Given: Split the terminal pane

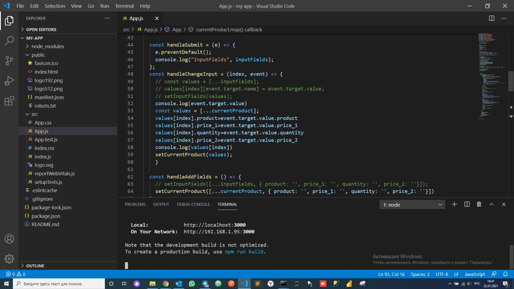Looking at the screenshot, I should tap(467, 204).
